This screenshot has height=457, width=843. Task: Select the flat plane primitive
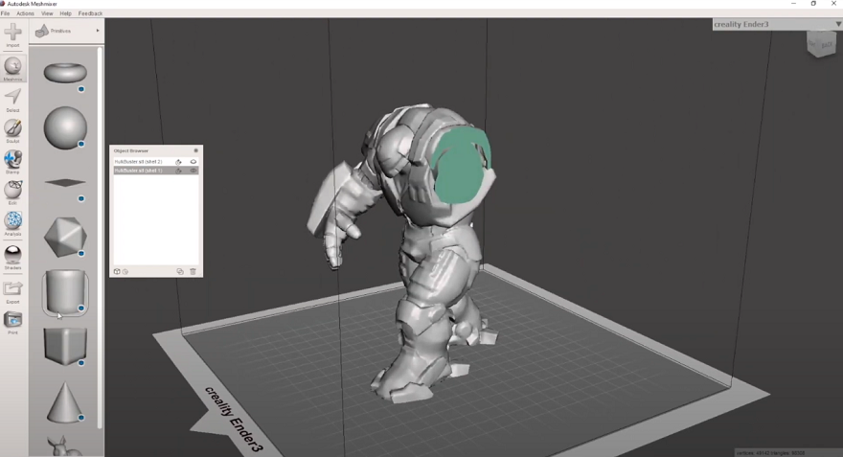tap(65, 183)
